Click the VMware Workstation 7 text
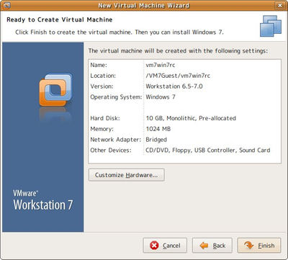Image resolution: width=288 pixels, height=260 pixels. 42,200
